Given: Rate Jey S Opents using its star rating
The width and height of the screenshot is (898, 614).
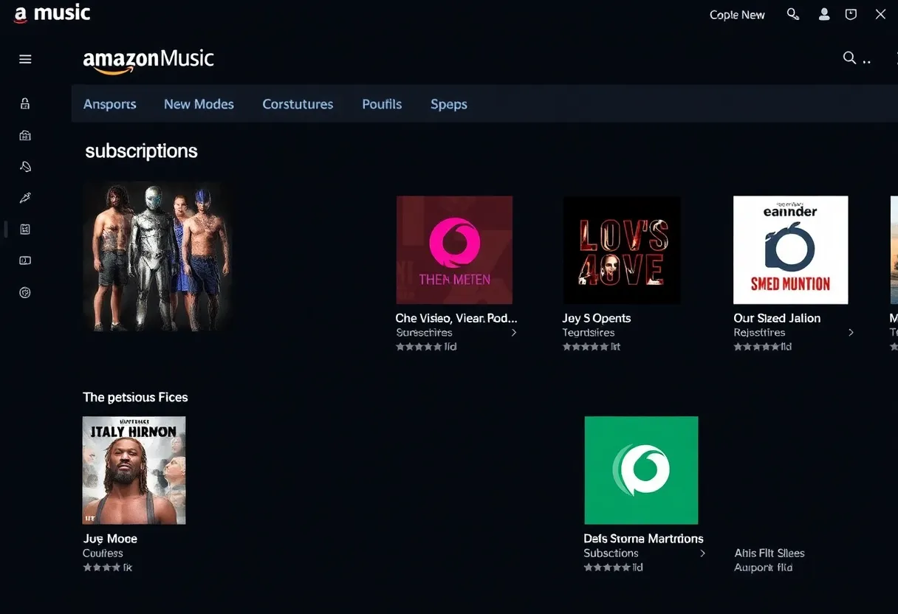Looking at the screenshot, I should click(591, 346).
